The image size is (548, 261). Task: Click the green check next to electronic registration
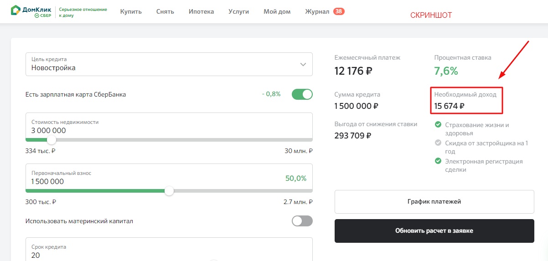(x=438, y=161)
